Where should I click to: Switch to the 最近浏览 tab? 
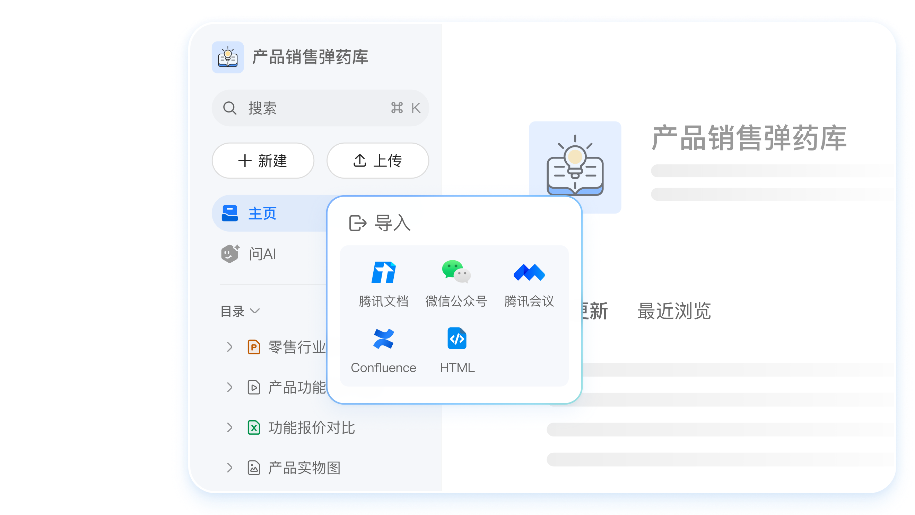(x=674, y=311)
